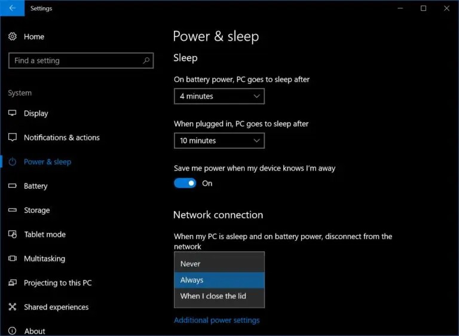Select the Always option in the list
The height and width of the screenshot is (336, 459).
(219, 280)
